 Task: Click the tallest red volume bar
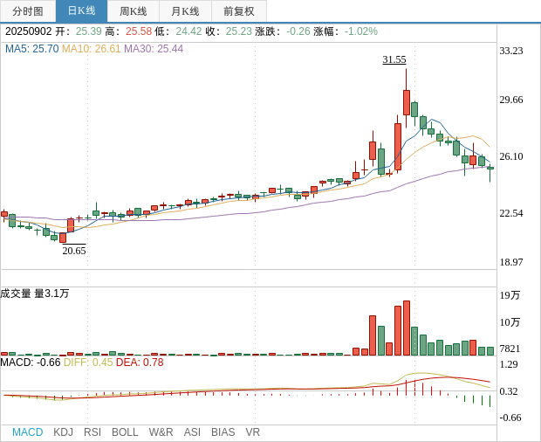coord(407,328)
